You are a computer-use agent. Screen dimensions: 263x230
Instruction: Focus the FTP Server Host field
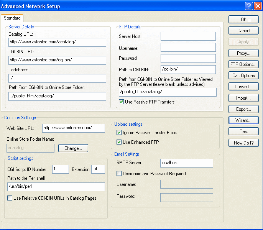point(188,36)
